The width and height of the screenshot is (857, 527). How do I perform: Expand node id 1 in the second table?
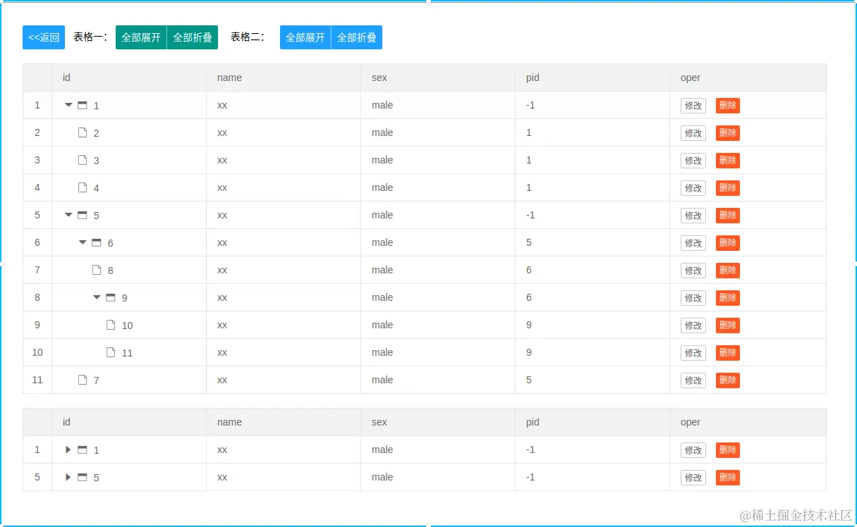68,449
